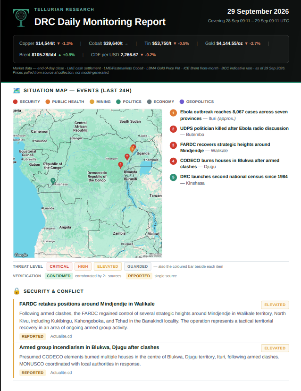Click the Brent up arrow +0.9% indicator
301x391 pixels.
click(67, 55)
